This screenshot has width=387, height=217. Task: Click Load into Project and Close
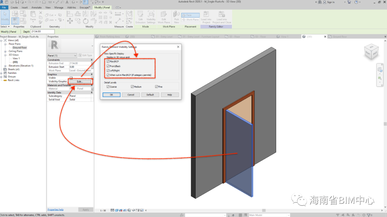222,16
